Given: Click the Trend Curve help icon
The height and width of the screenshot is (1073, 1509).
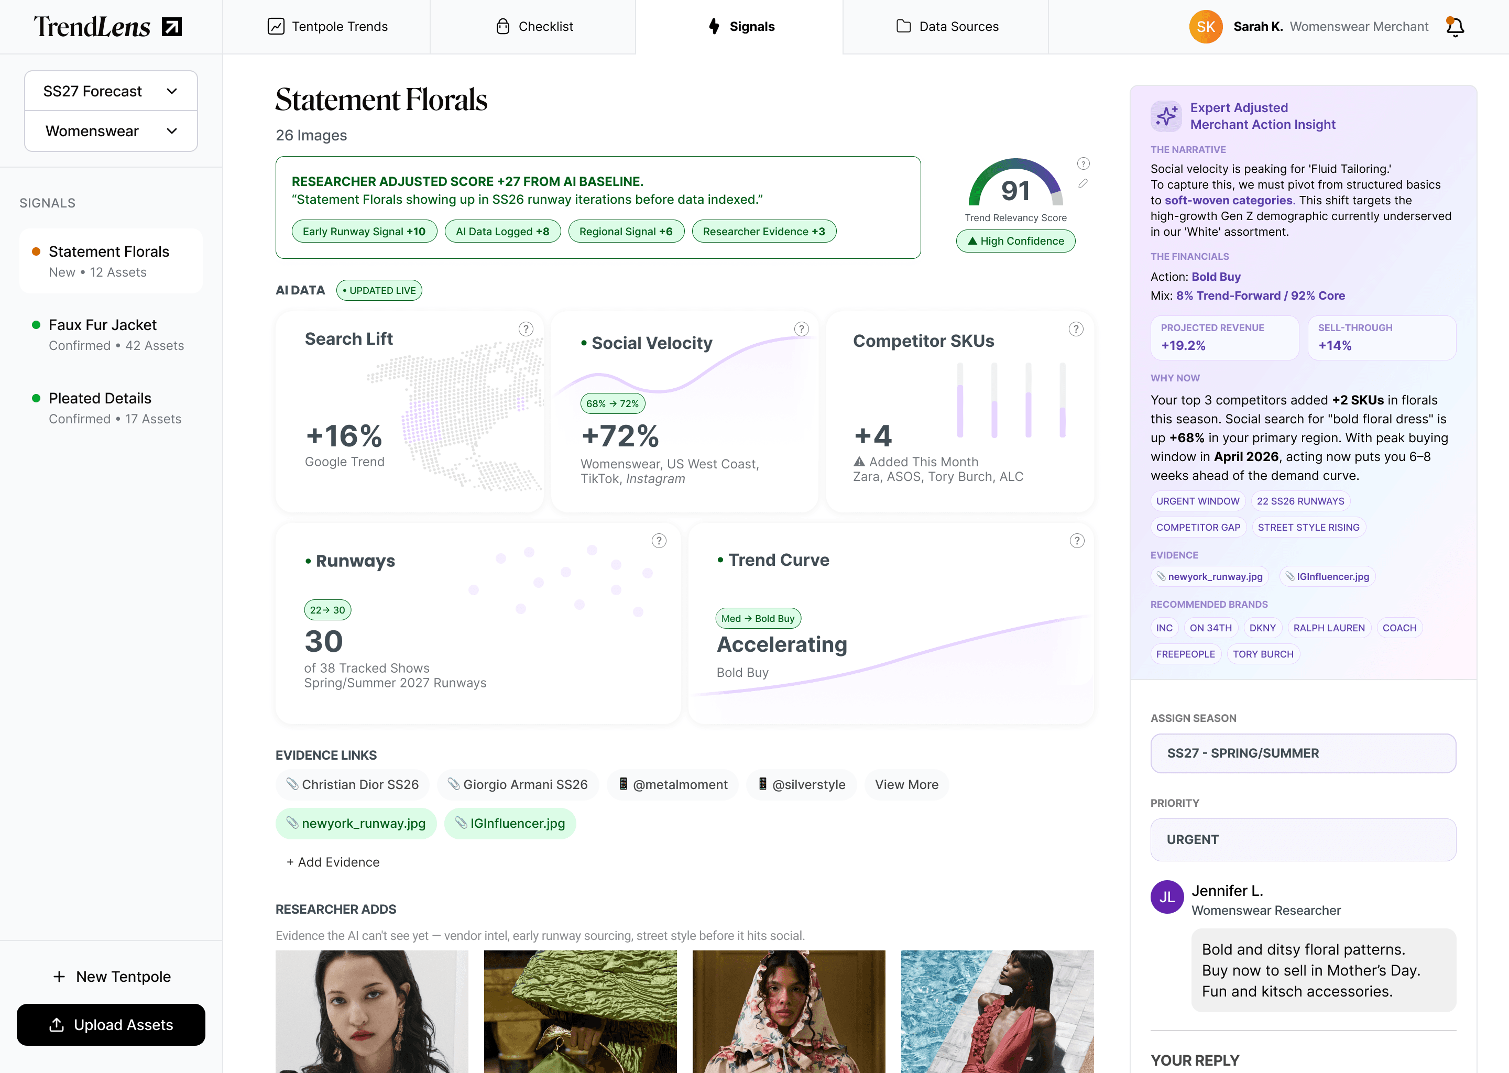Looking at the screenshot, I should pos(1077,541).
